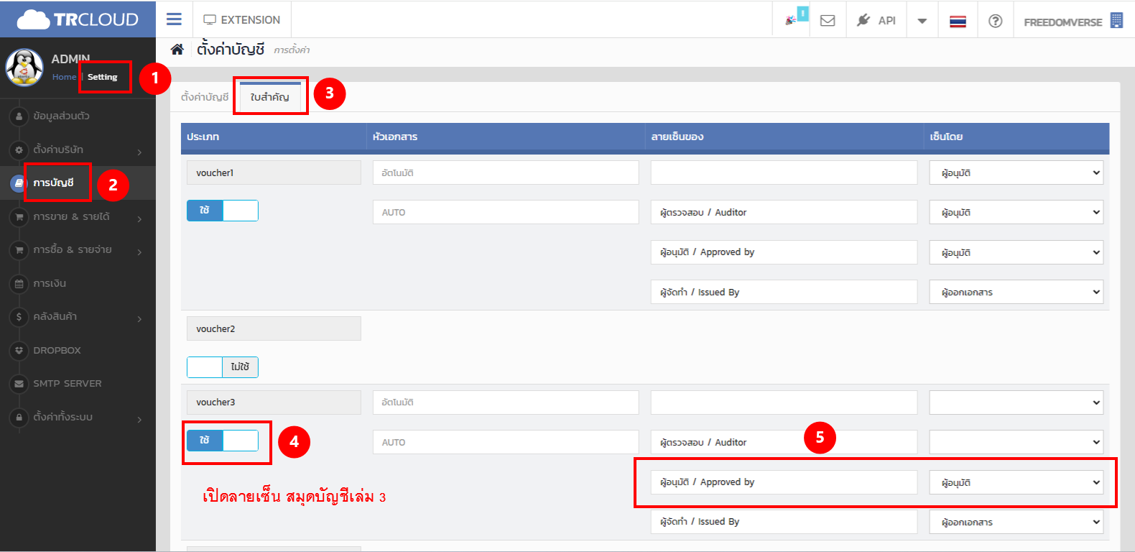This screenshot has height=552, width=1135.
Task: Click voucher3 Approved by signature field
Action: point(784,482)
